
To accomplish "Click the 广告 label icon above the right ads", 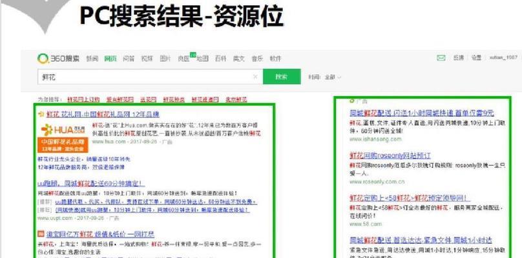I will (352, 101).
